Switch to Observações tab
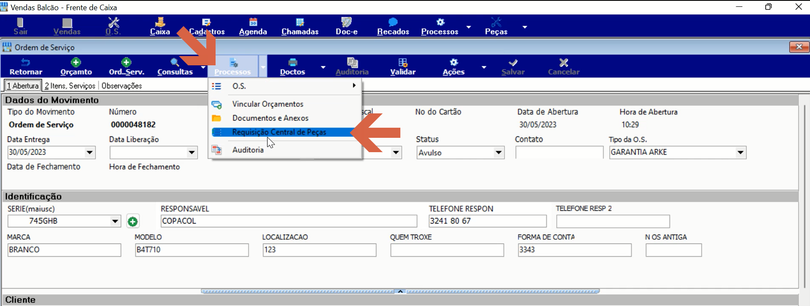Image resolution: width=810 pixels, height=306 pixels. [121, 86]
